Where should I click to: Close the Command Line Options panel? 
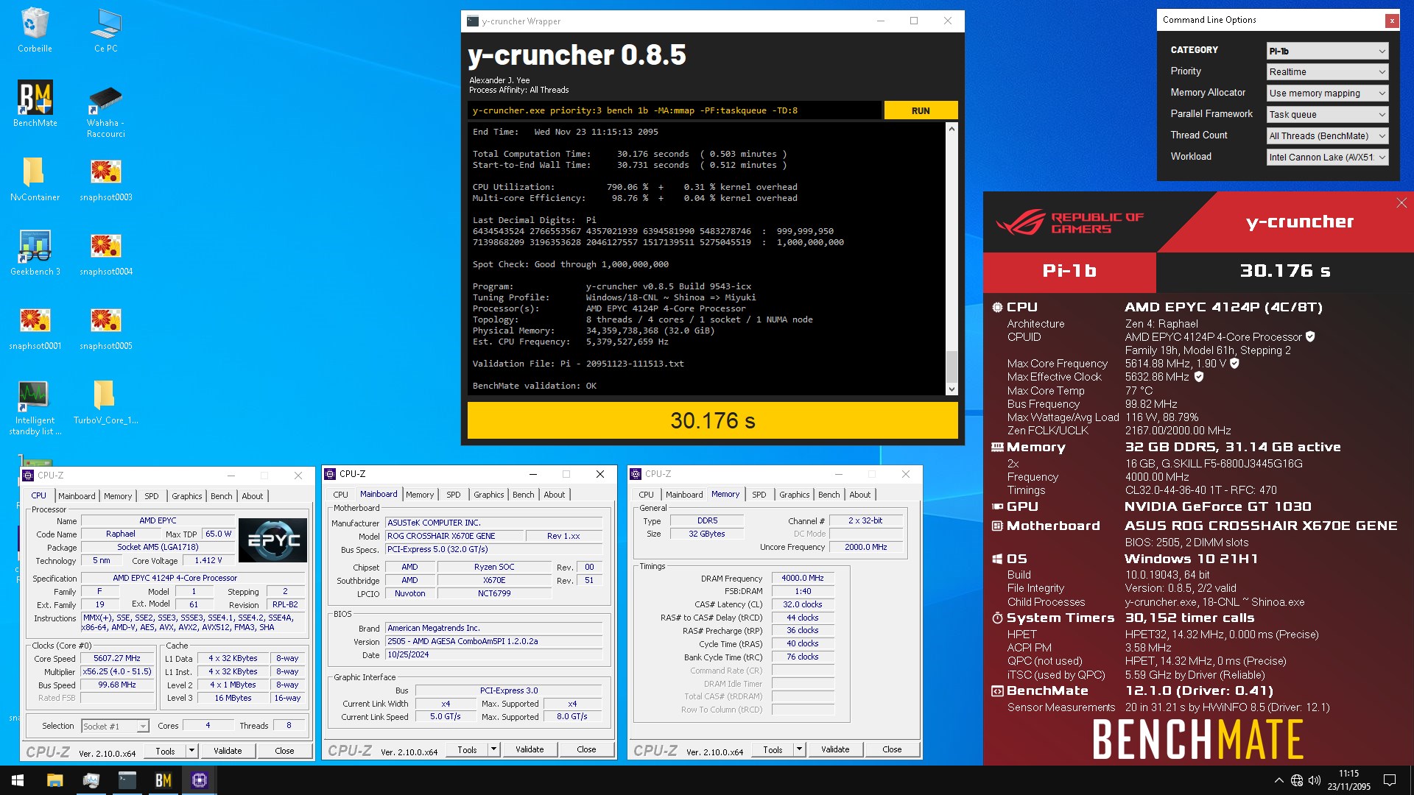(1392, 21)
